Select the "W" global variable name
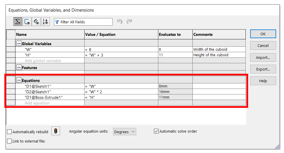Image resolution: width=284 pixels, height=153 pixels. 28,50
